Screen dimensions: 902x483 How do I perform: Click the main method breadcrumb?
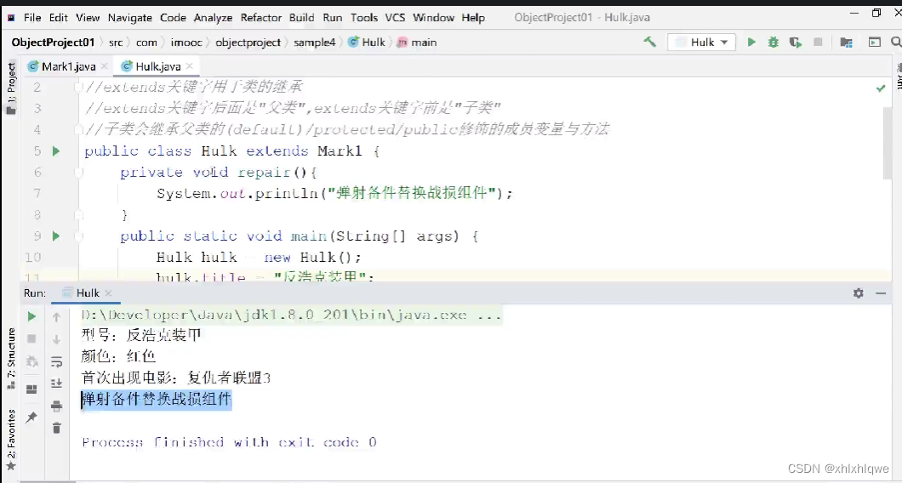tap(418, 42)
